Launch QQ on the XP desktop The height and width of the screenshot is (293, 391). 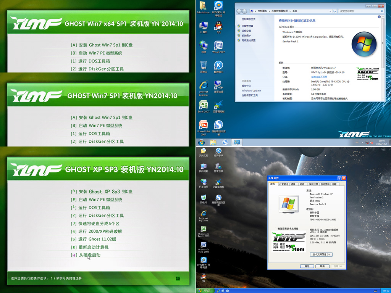tap(204, 278)
